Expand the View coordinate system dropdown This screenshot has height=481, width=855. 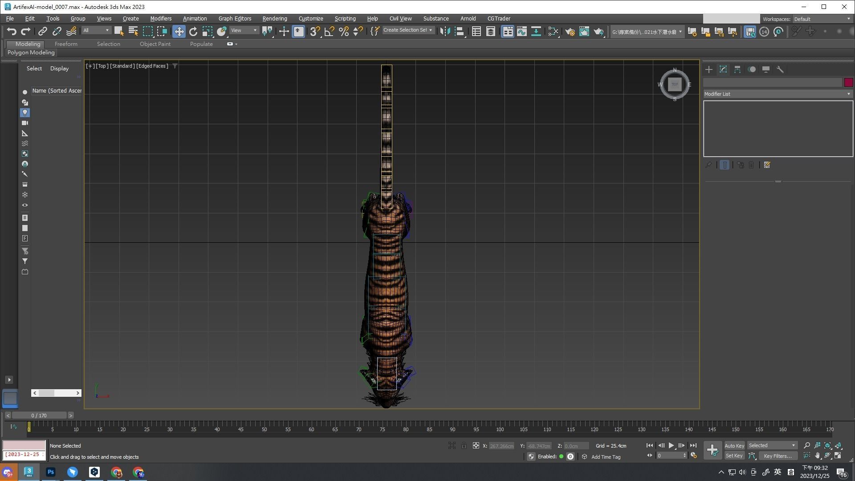[244, 30]
